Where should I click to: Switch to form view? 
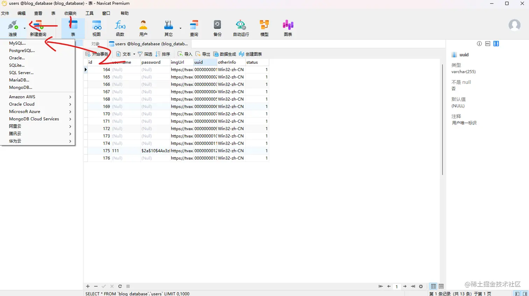pyautogui.click(x=441, y=286)
